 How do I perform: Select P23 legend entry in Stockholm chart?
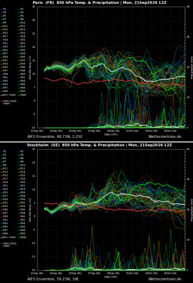click(4, 189)
